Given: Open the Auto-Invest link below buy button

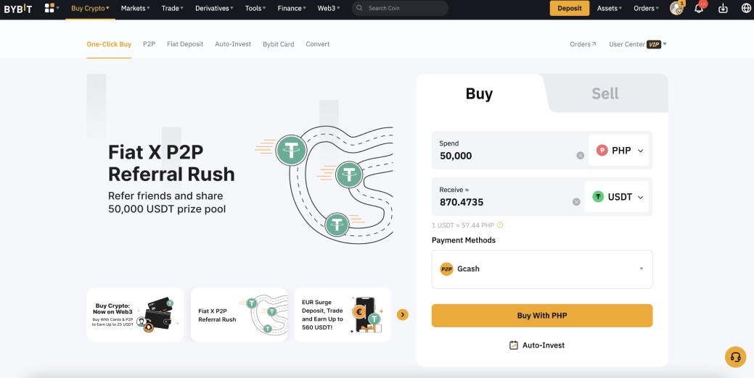Looking at the screenshot, I should coord(537,345).
